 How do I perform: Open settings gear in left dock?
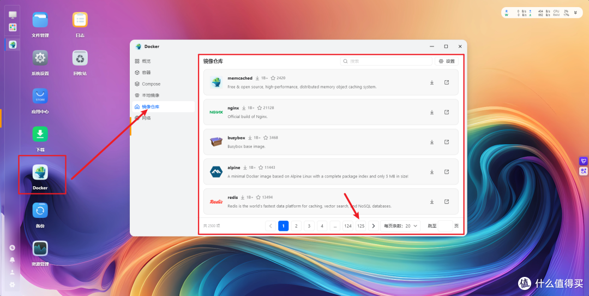pos(13,285)
